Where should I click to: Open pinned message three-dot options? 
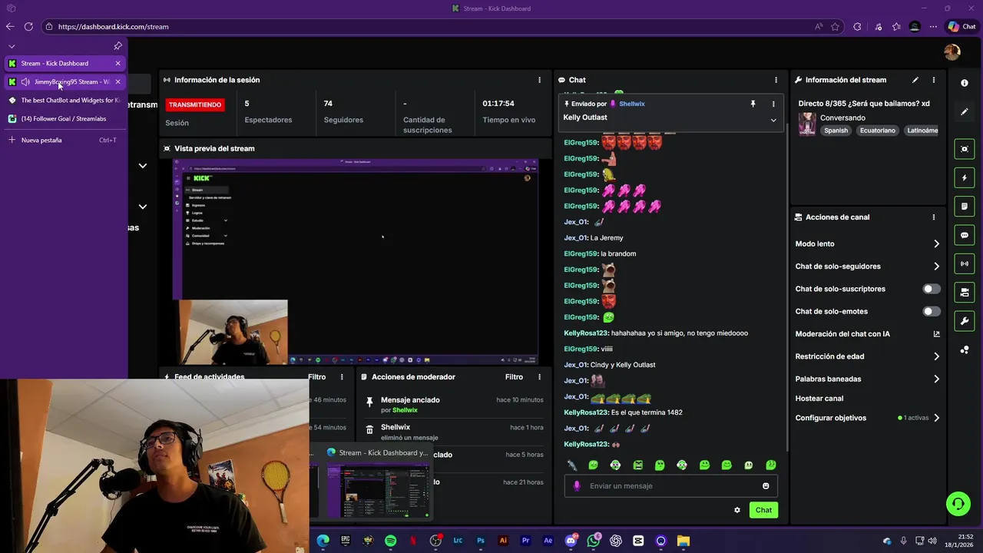pyautogui.click(x=773, y=104)
